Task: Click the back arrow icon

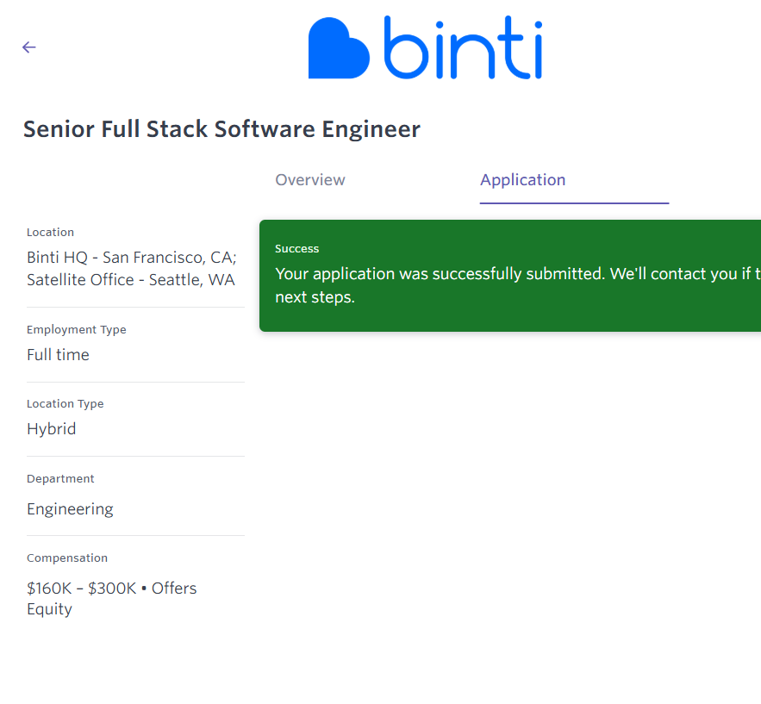Action: [x=29, y=47]
